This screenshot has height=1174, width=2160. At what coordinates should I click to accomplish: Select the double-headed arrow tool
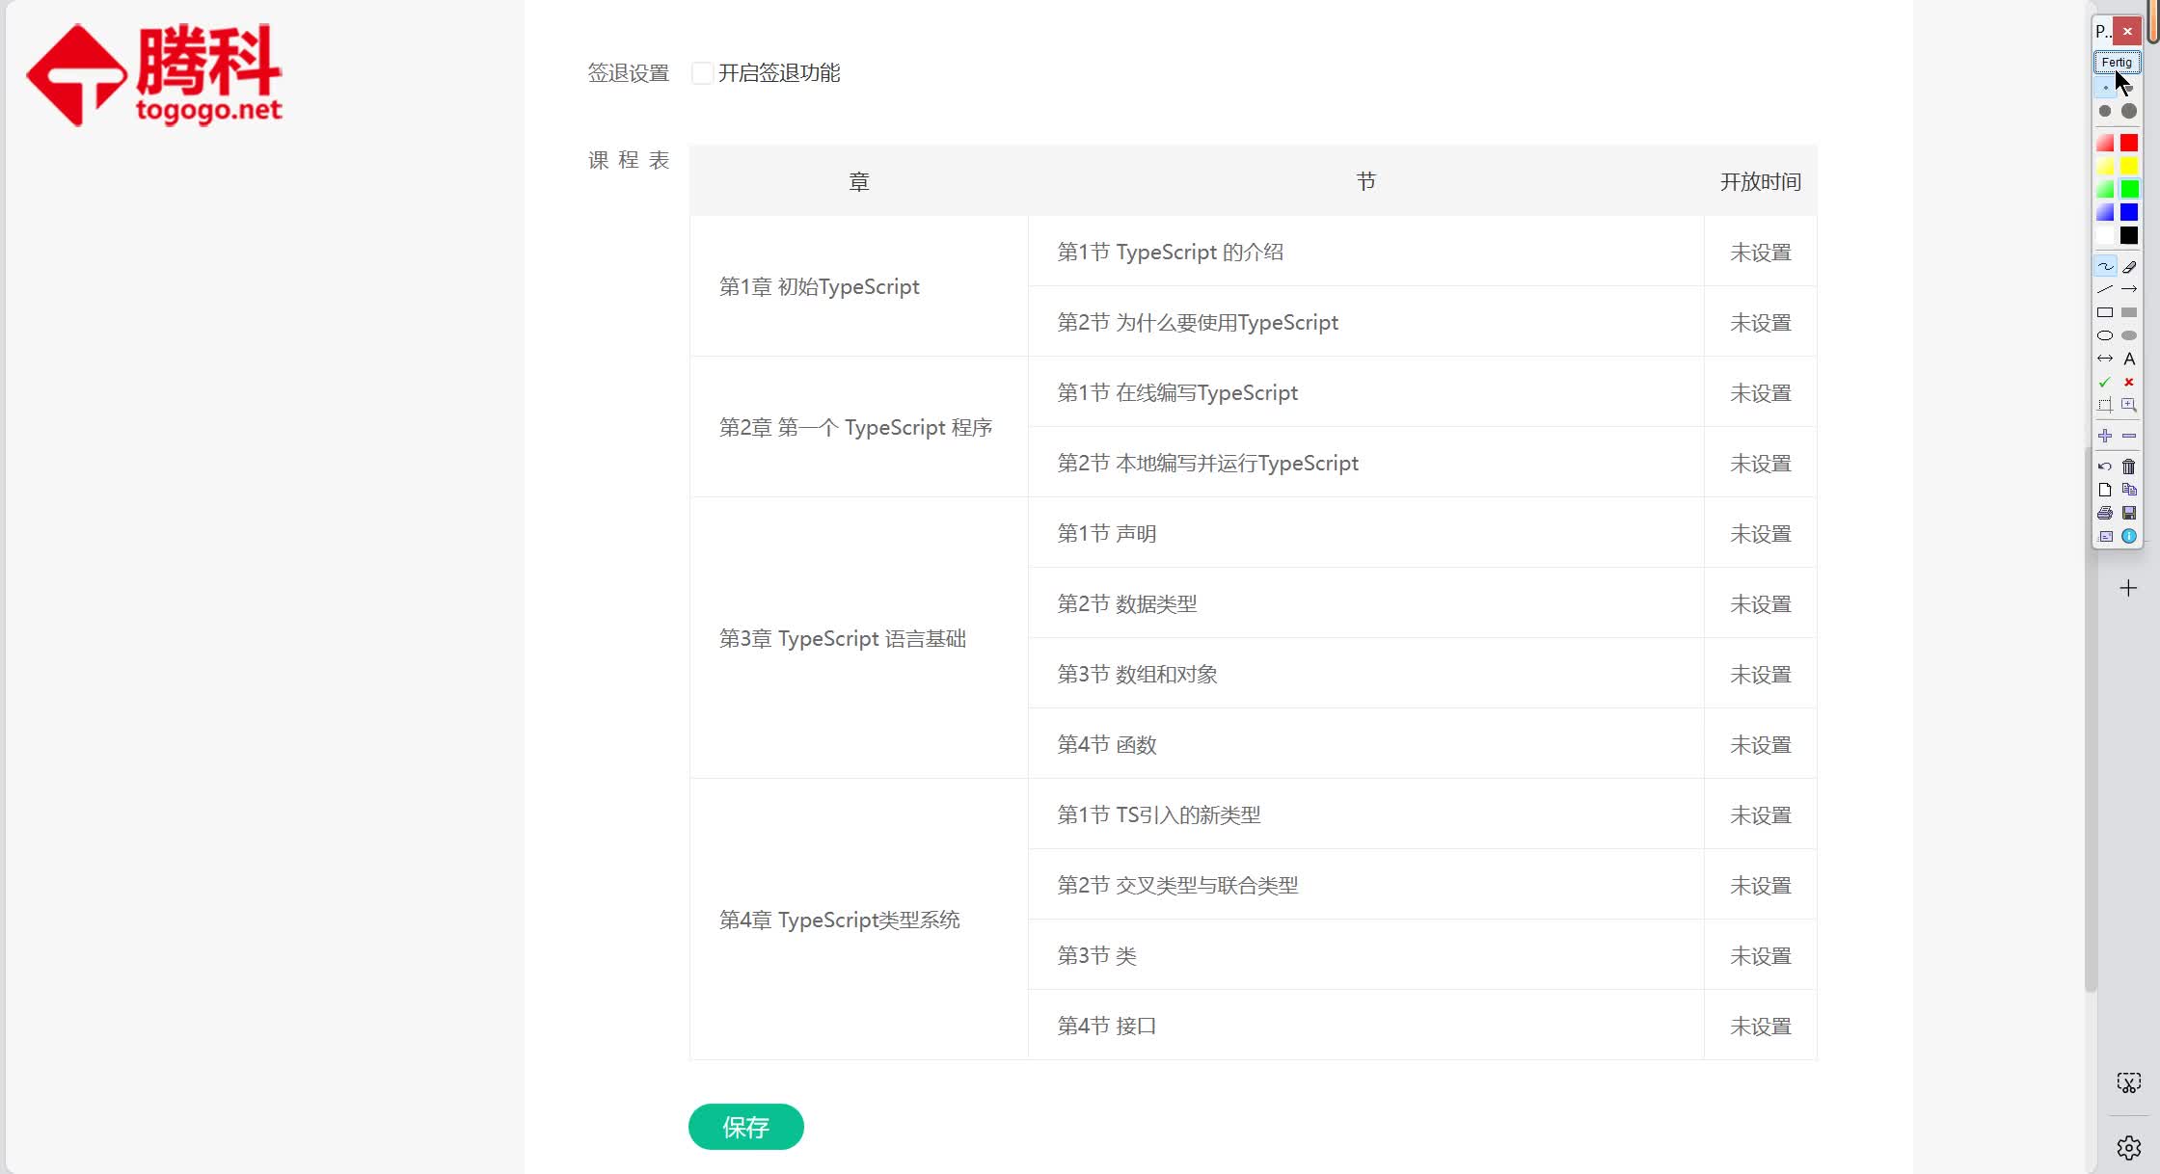click(x=2105, y=359)
